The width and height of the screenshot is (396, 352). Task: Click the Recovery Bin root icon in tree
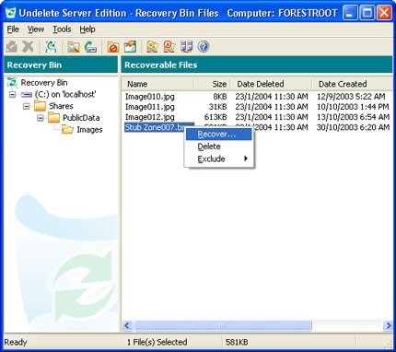pos(12,83)
